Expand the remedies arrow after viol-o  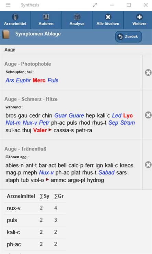coord(47,179)
